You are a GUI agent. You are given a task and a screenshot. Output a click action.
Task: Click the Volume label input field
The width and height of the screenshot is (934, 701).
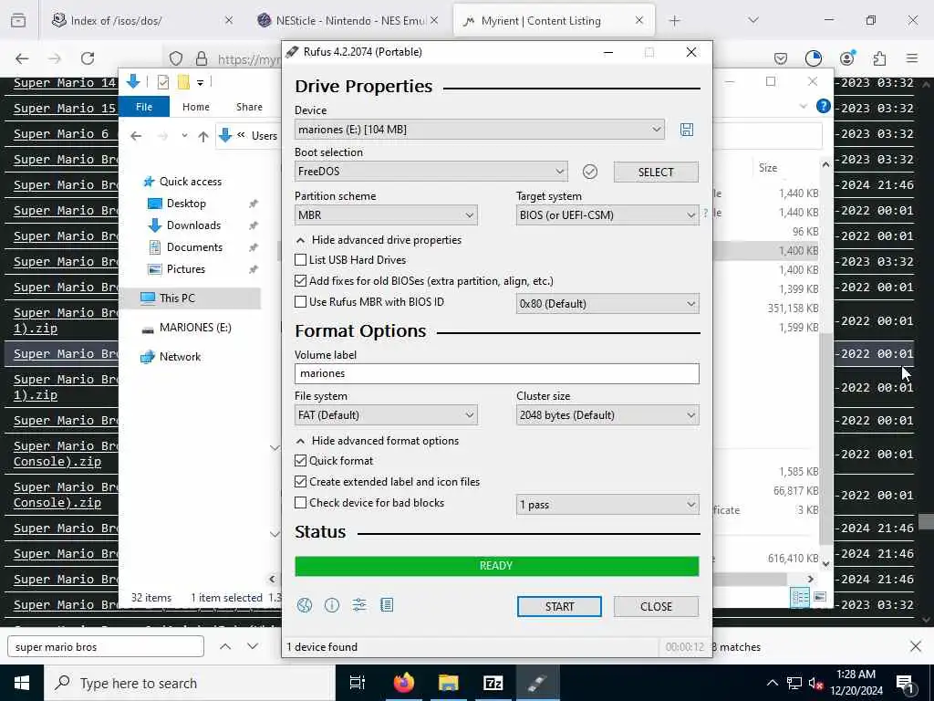tap(496, 373)
